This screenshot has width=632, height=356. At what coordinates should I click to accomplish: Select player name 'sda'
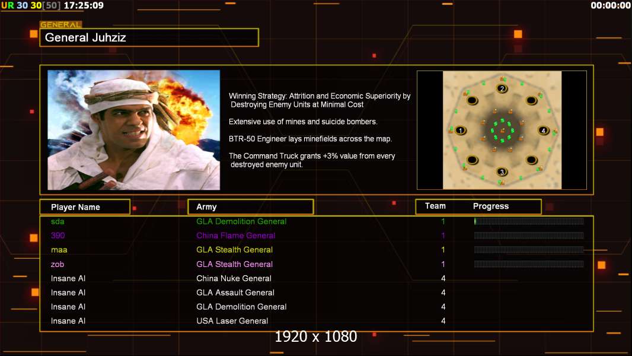[x=58, y=221]
